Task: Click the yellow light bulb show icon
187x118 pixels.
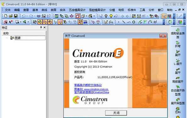Action: point(111,16)
